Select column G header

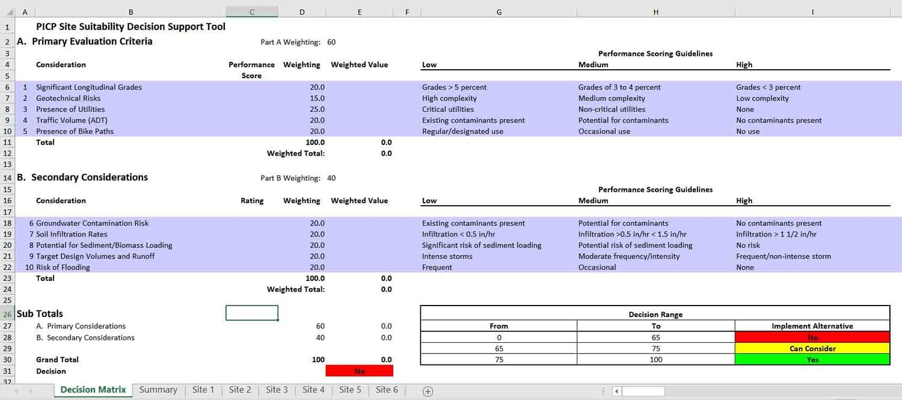(499, 12)
